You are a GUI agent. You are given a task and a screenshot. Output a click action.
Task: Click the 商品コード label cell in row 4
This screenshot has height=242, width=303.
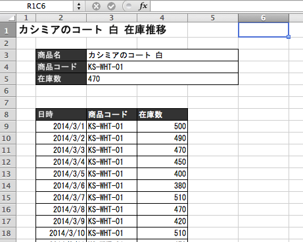point(61,67)
